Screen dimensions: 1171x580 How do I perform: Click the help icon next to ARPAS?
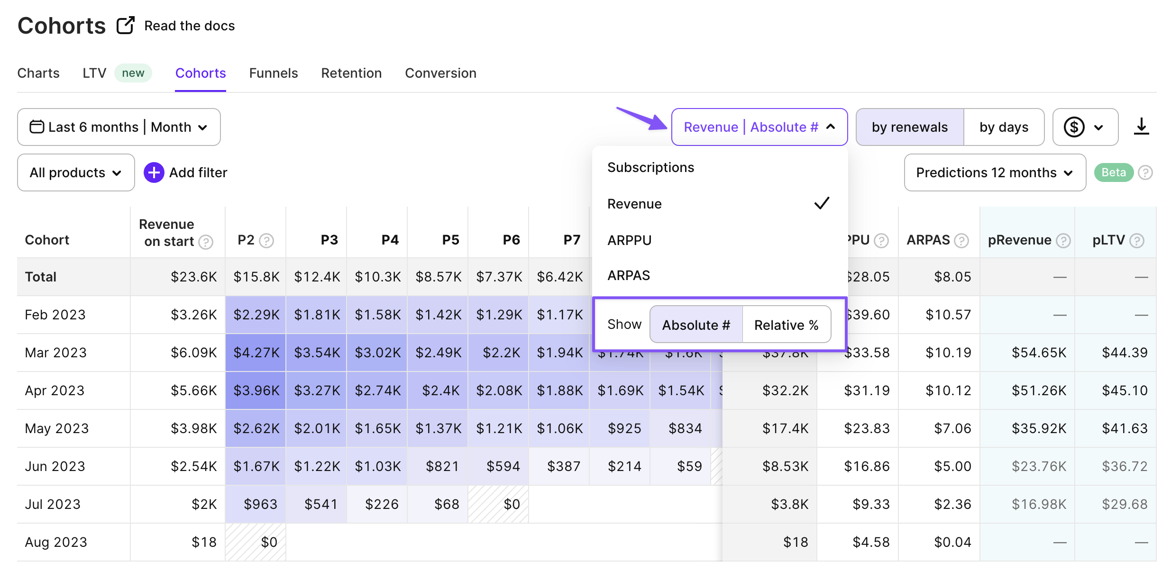961,241
